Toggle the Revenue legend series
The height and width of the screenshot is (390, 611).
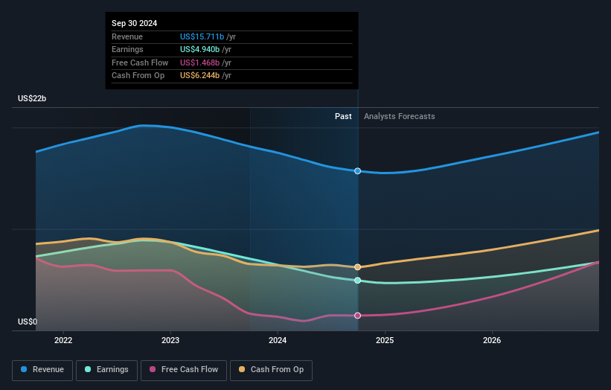pyautogui.click(x=42, y=370)
